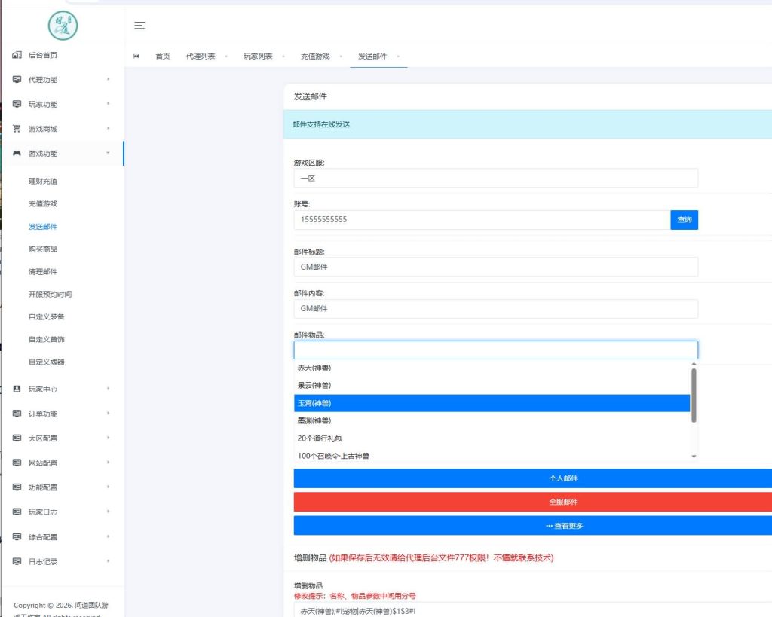The image size is (772, 617).
Task: Expand the 订单功能 menu arrow
Action: click(x=108, y=413)
